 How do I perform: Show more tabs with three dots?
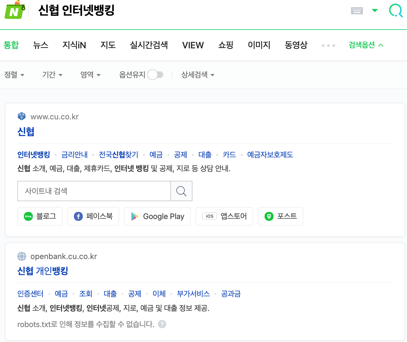pos(328,45)
